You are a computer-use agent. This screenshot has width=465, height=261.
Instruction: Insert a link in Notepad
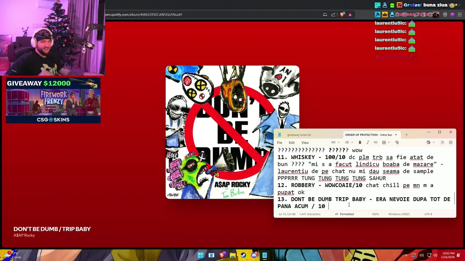(x=376, y=142)
